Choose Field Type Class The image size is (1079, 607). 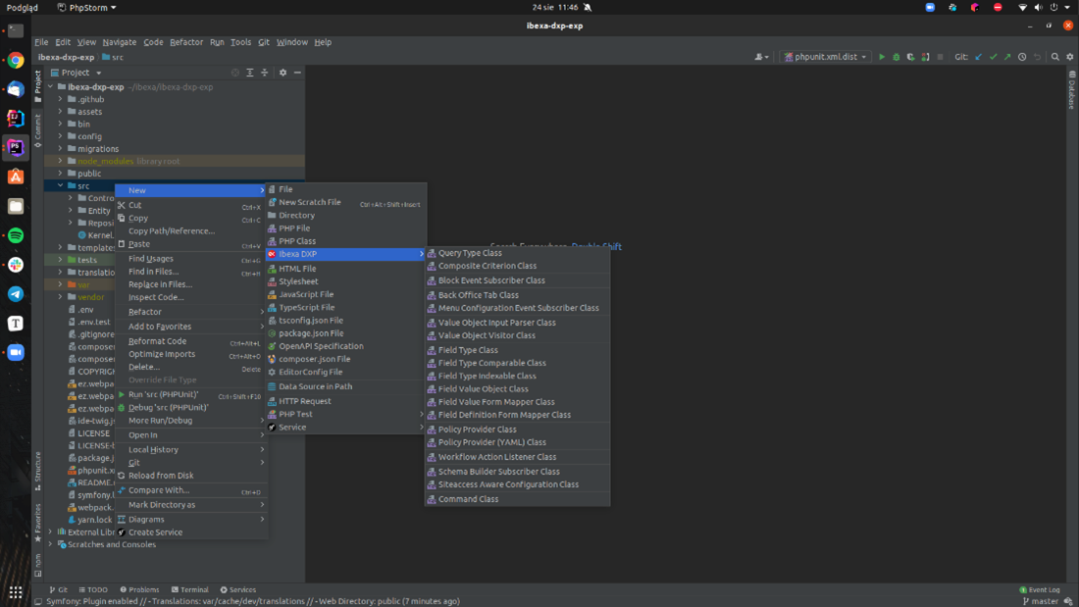(x=518, y=350)
